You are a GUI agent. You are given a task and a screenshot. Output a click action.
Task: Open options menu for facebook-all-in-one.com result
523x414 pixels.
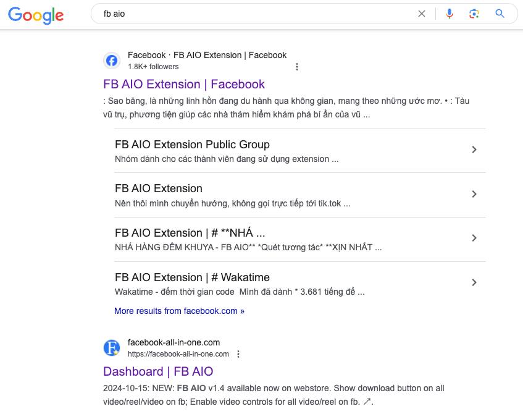coord(238,354)
